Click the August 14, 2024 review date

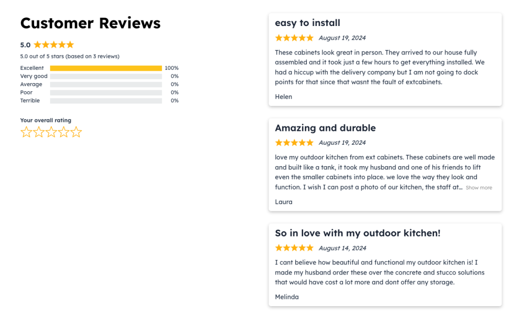(x=342, y=248)
